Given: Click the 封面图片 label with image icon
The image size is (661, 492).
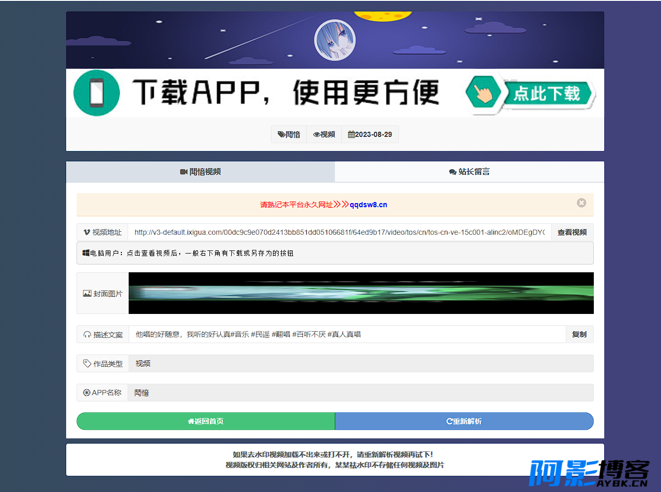Looking at the screenshot, I should [x=103, y=293].
